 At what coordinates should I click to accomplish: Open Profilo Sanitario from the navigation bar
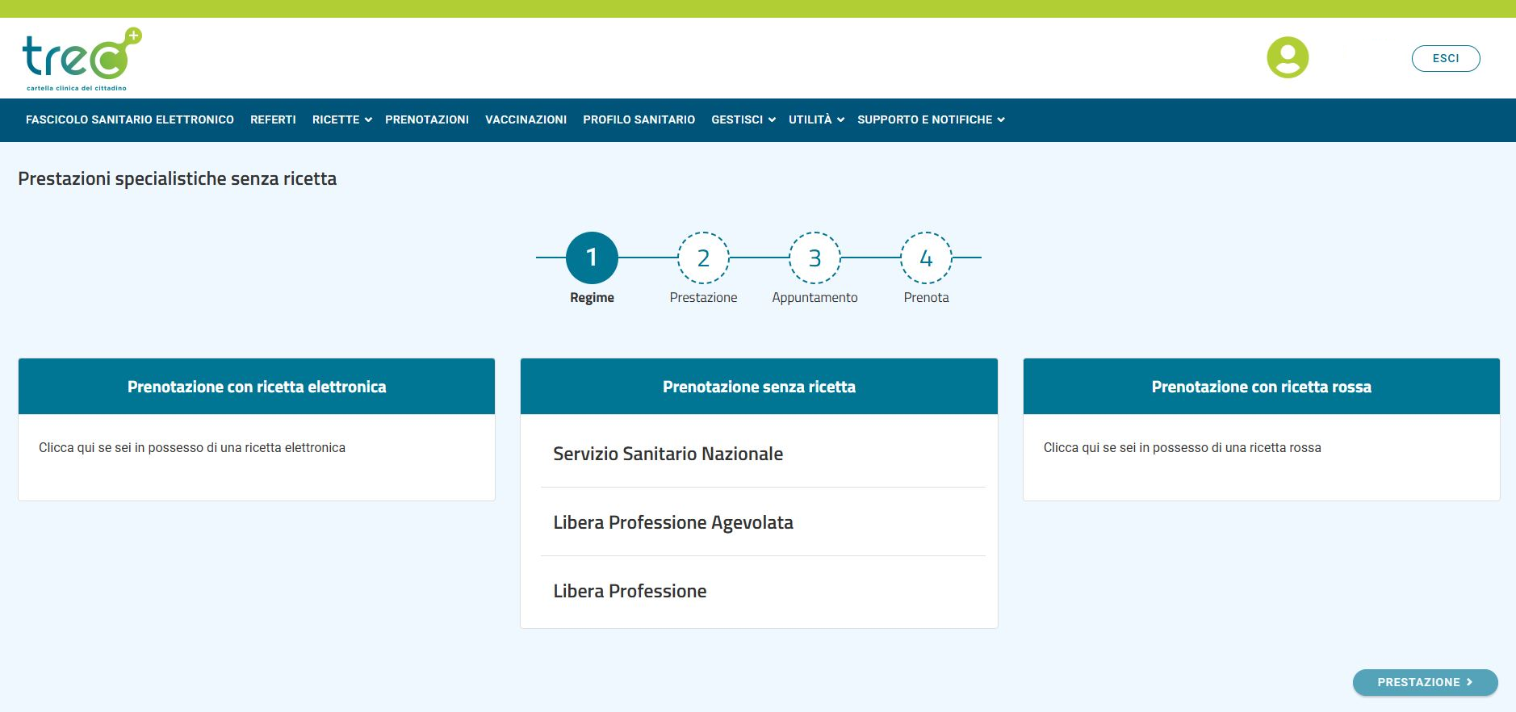pos(639,119)
